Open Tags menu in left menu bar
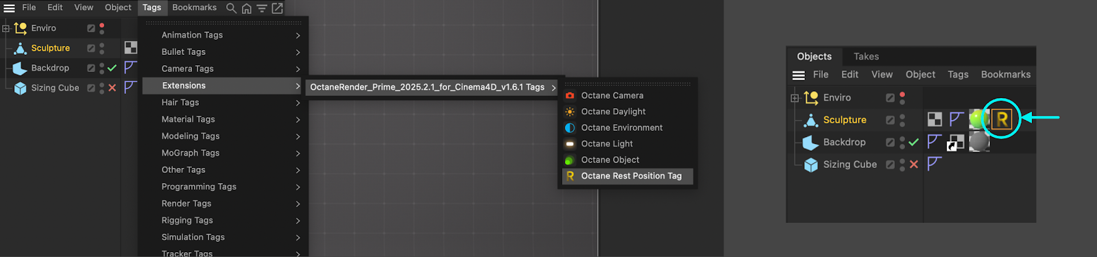This screenshot has width=1097, height=257. (x=152, y=8)
